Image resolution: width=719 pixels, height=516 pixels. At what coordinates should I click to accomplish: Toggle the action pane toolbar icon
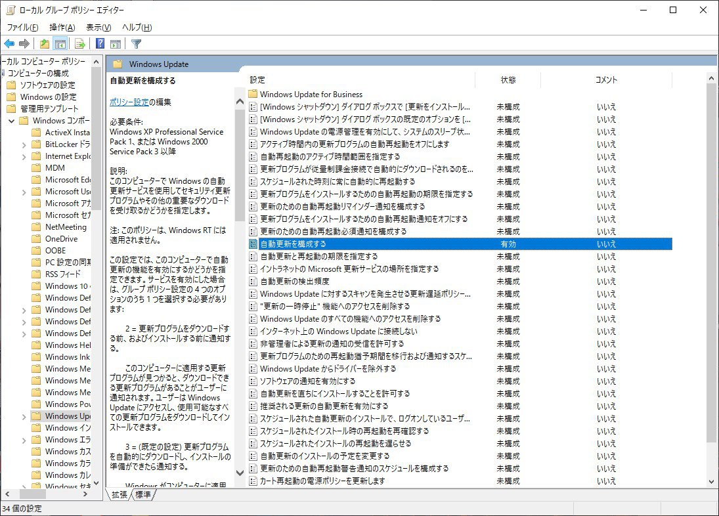pyautogui.click(x=116, y=44)
